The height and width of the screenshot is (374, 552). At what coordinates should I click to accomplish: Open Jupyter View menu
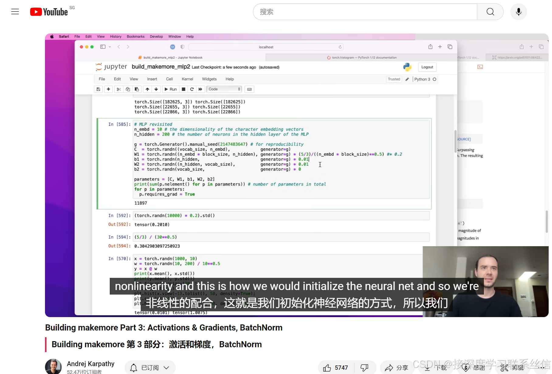[134, 79]
